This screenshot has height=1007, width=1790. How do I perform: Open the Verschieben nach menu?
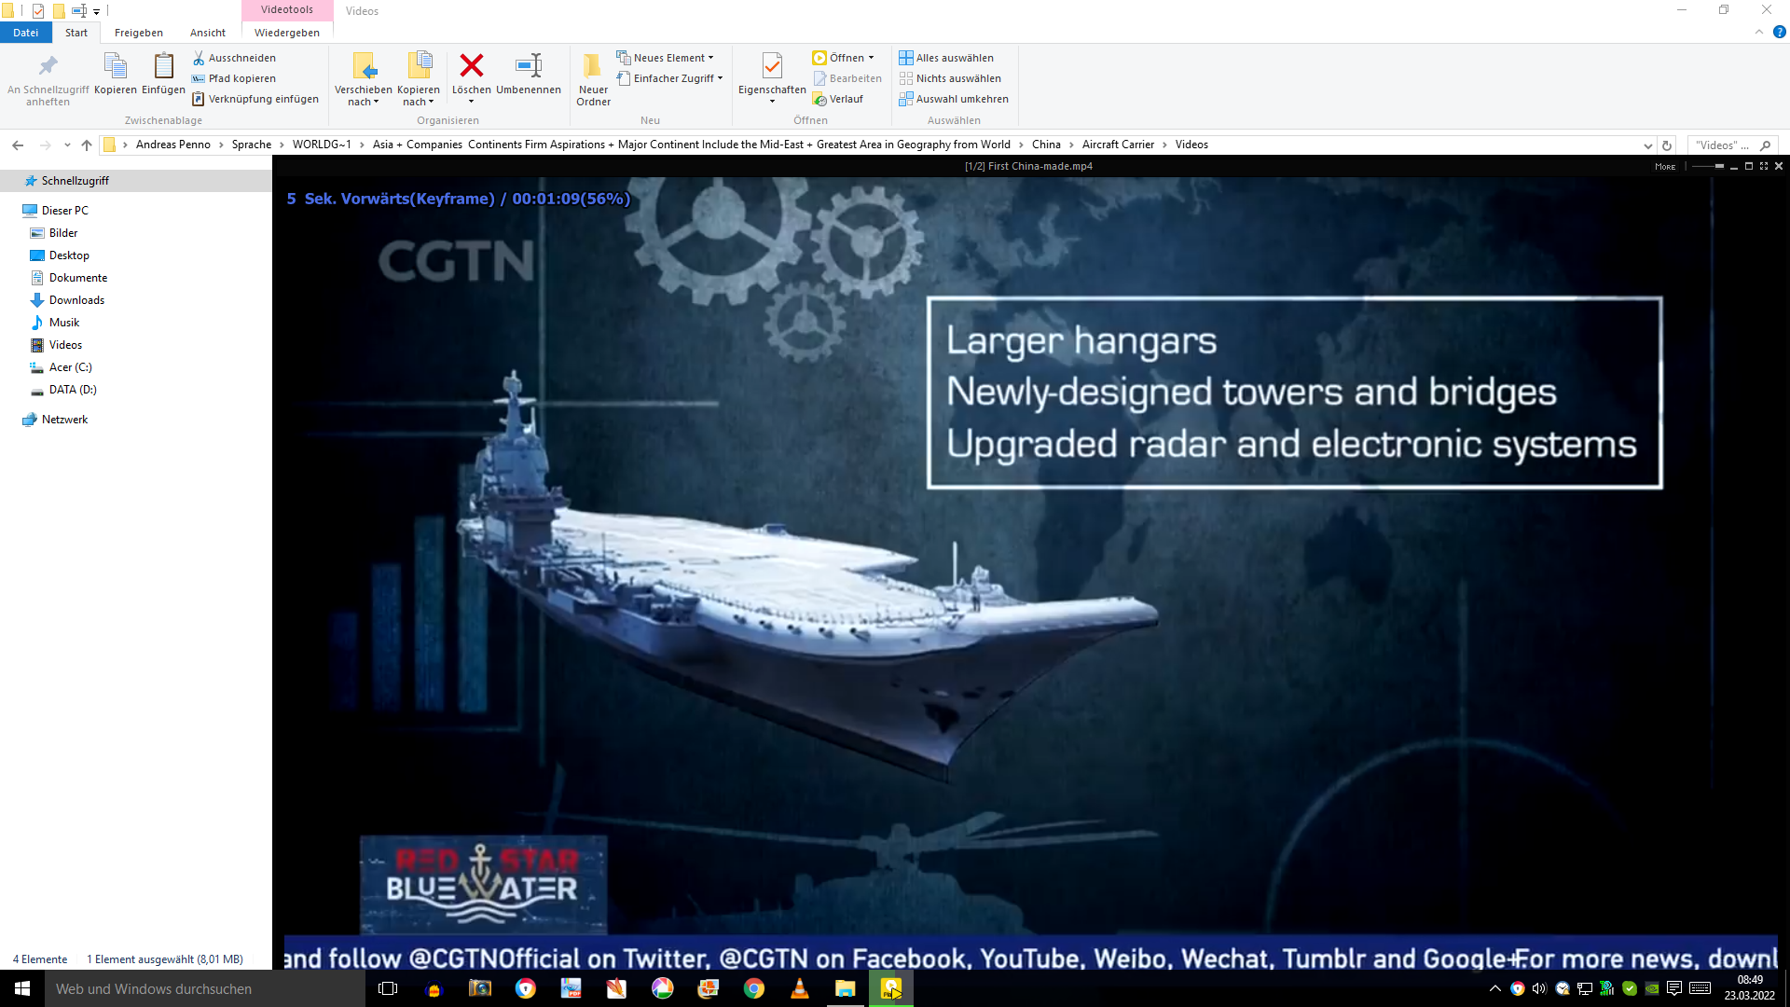pyautogui.click(x=363, y=79)
